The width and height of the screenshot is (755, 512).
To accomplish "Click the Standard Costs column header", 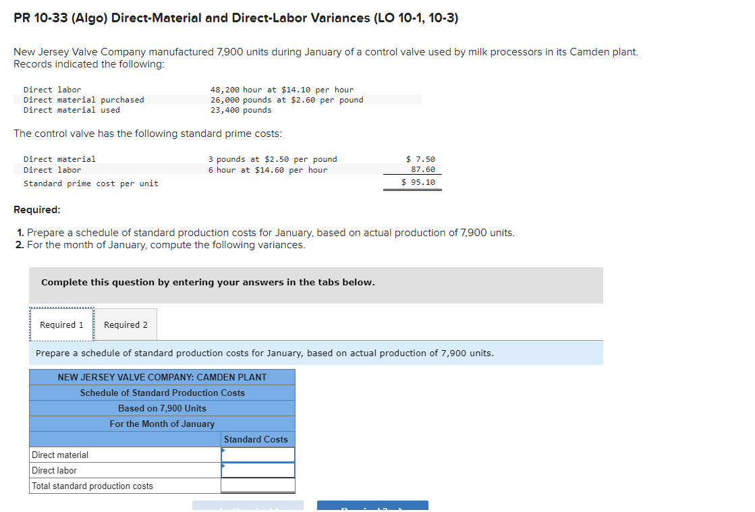I will tap(256, 439).
